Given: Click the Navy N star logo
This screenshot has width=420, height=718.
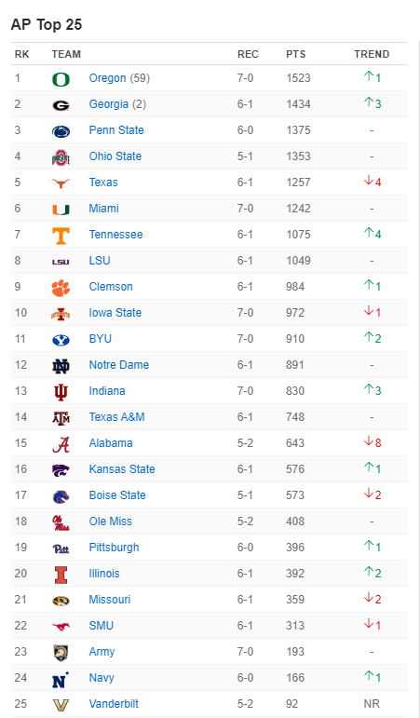Looking at the screenshot, I should (x=61, y=679).
